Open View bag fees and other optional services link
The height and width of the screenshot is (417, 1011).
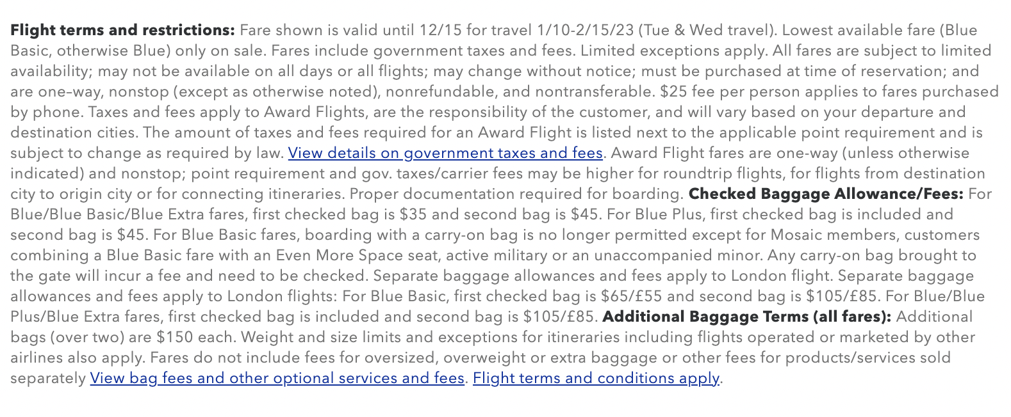277,379
